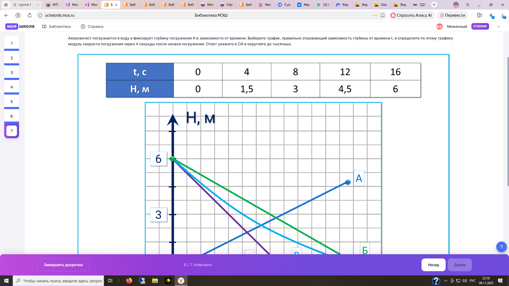The width and height of the screenshot is (509, 286).
Task: Click the blue help question mark bubble
Action: (501, 247)
